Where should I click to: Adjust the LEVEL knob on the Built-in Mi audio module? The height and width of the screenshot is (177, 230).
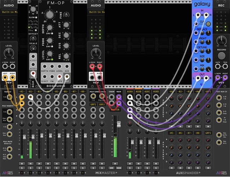[x=9, y=53]
